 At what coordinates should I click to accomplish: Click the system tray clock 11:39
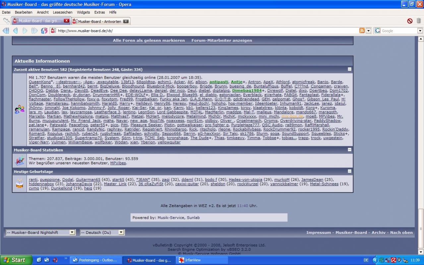point(415,260)
